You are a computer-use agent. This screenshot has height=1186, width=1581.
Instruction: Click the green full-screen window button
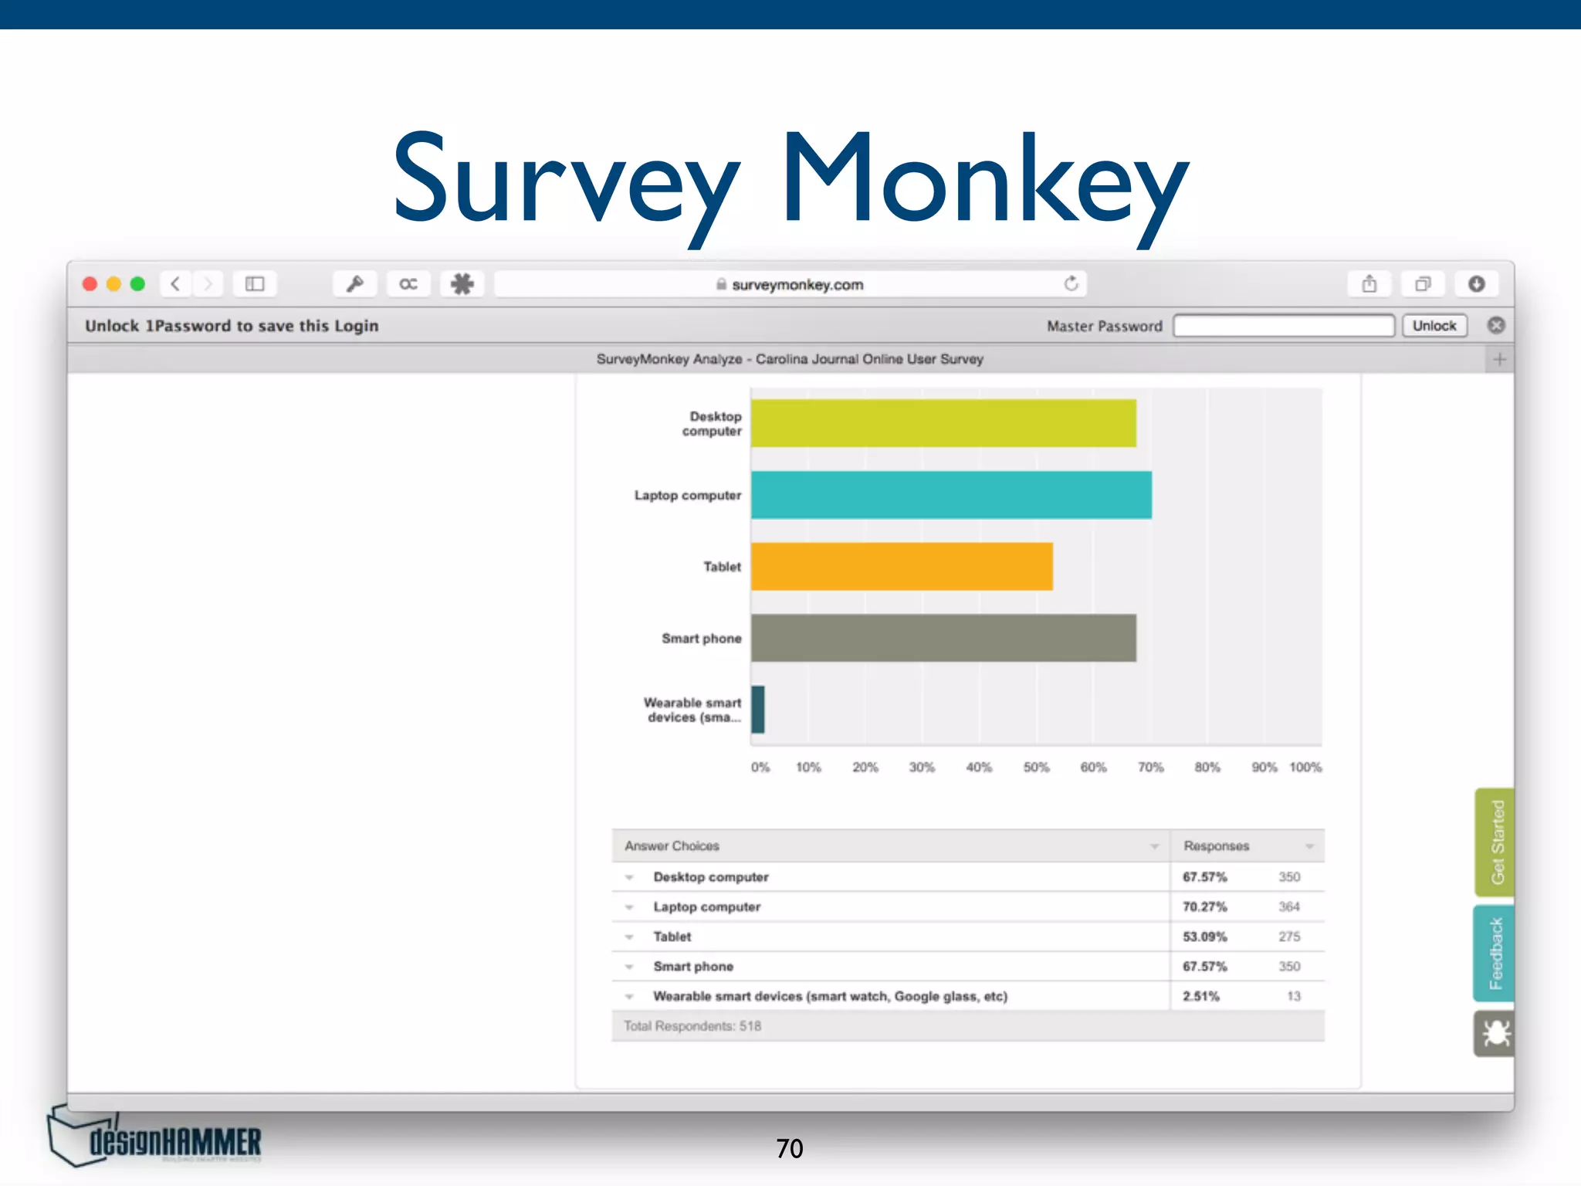137,284
